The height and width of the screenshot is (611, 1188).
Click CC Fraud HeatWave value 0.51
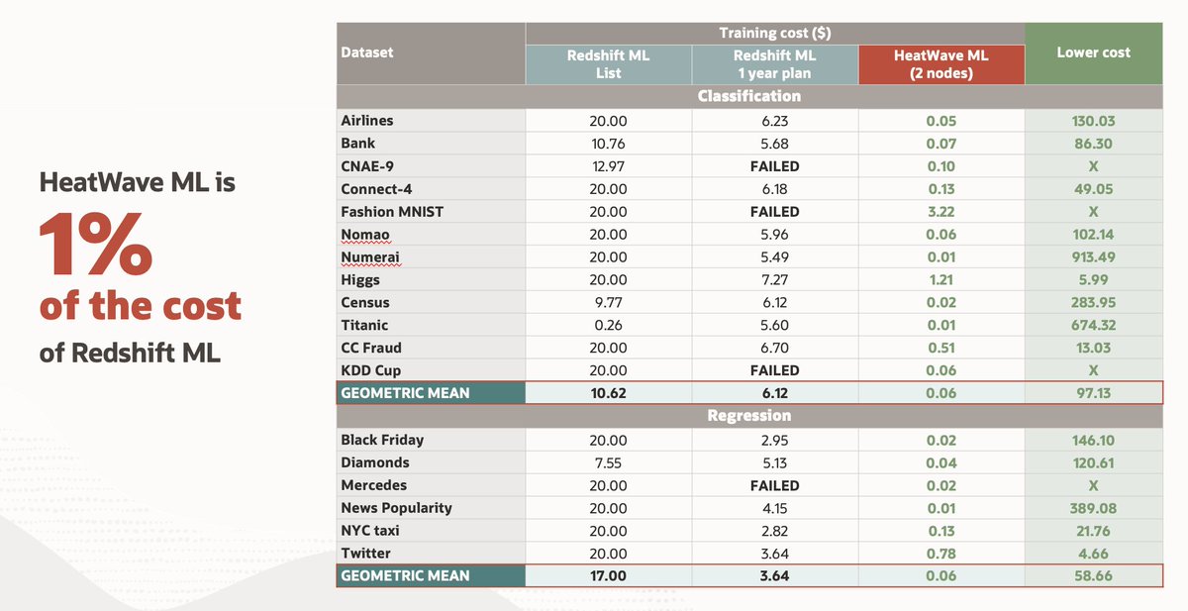point(941,349)
